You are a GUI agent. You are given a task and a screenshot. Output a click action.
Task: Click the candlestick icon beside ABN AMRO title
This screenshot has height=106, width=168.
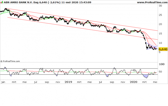click(2, 2)
